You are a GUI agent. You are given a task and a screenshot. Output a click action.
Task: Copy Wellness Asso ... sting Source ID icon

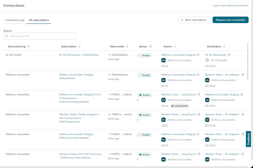coord(199,94)
